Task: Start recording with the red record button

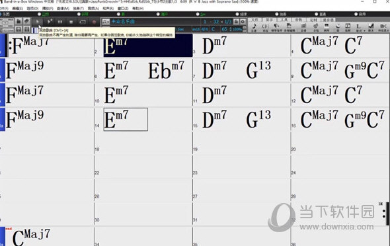Action: click(x=94, y=22)
